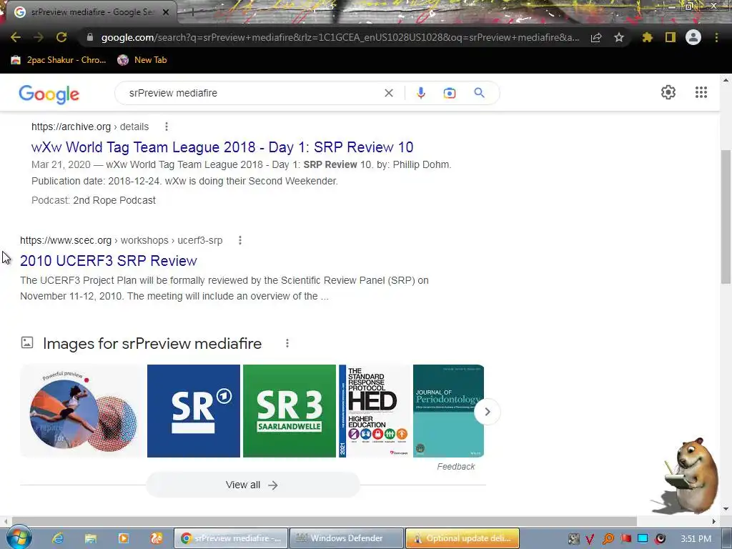Search by image with camera icon
The height and width of the screenshot is (549, 732).
[449, 93]
